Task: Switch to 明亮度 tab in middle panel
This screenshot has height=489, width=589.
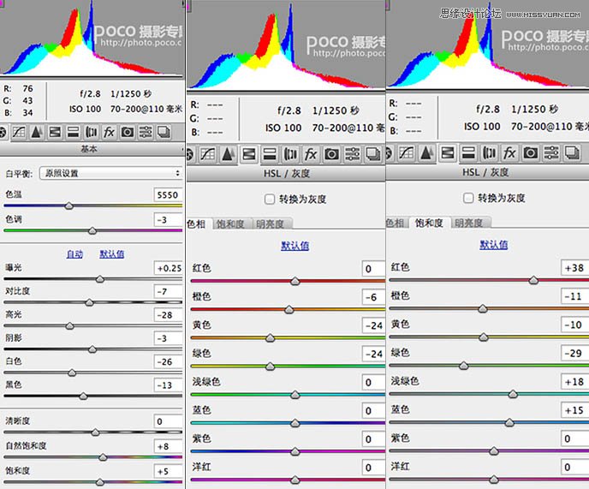Action: (270, 224)
